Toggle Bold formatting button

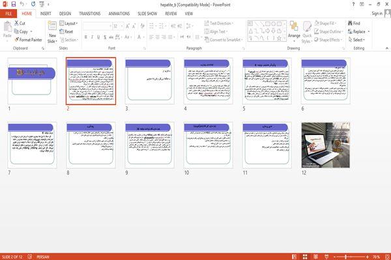(86, 37)
